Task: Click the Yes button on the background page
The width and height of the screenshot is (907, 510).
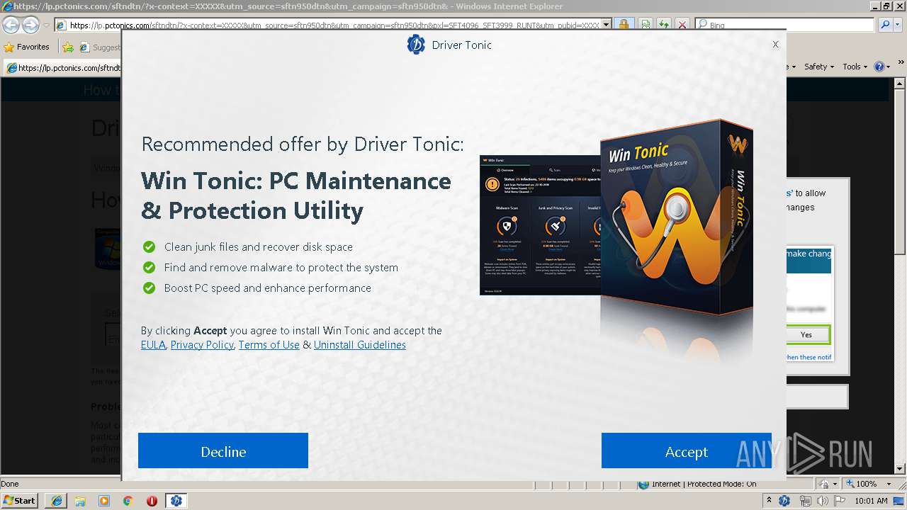Action: pos(806,334)
